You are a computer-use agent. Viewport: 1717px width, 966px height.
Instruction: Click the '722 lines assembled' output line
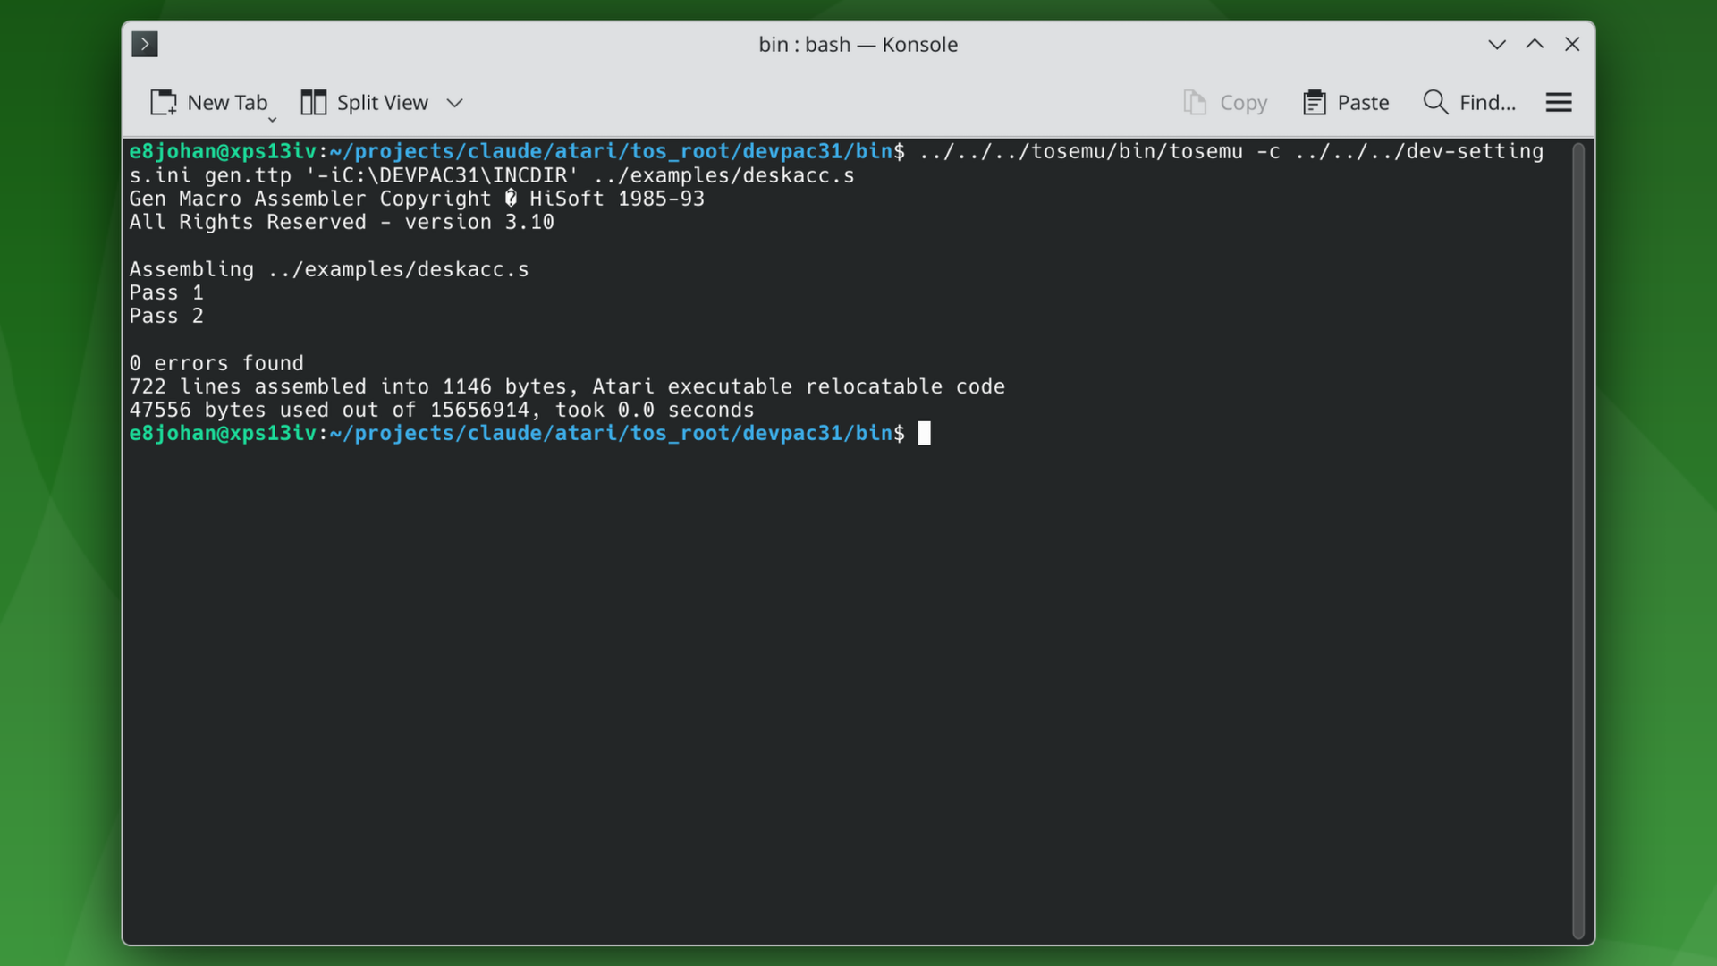coord(567,386)
